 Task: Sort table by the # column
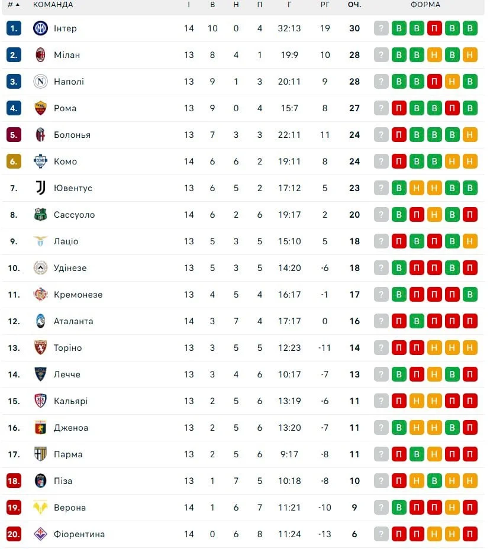(13, 5)
